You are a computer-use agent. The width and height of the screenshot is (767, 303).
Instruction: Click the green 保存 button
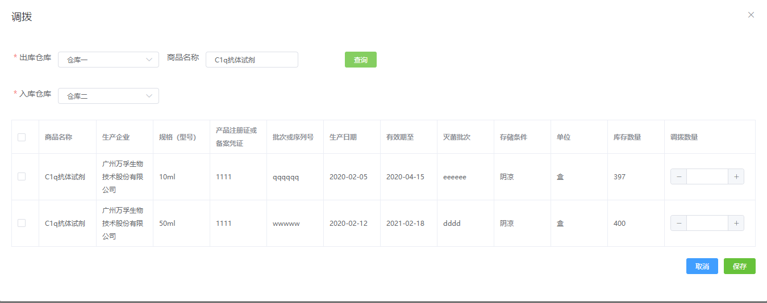coord(739,266)
